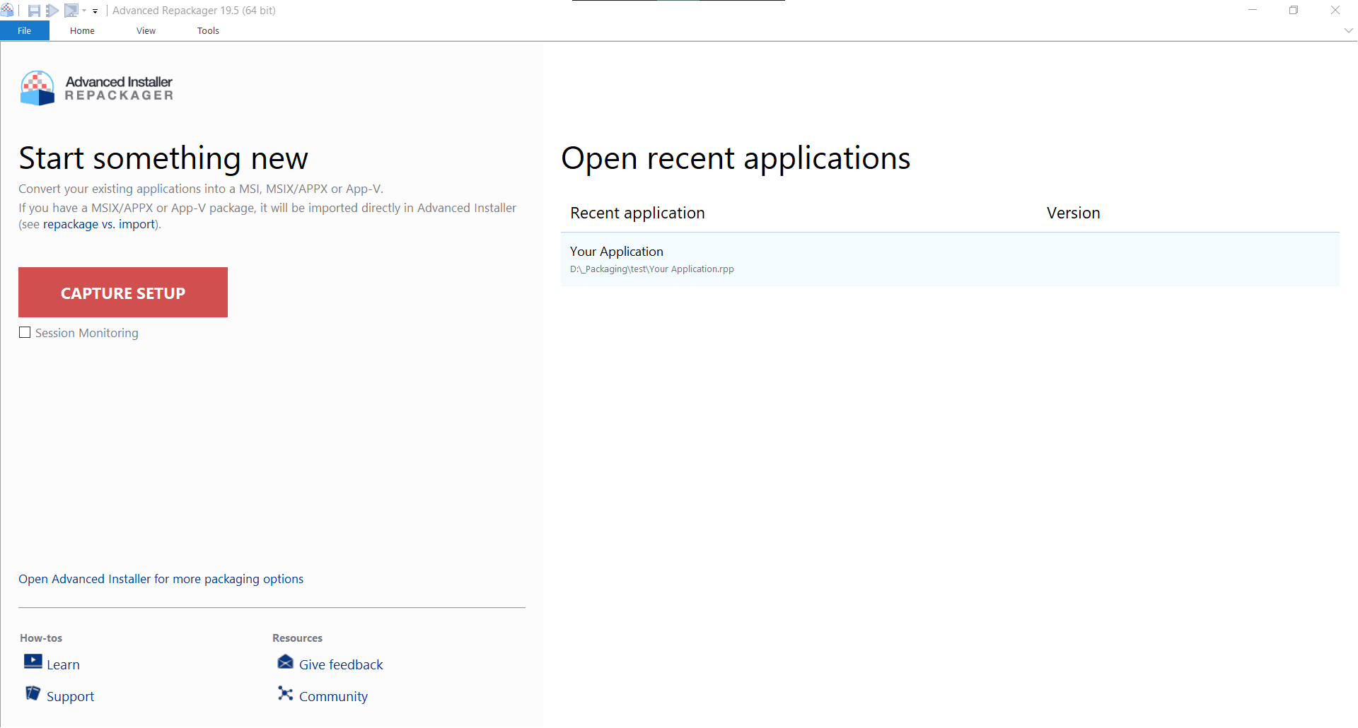Viewport: 1358px width, 728px height.
Task: Open Customize Quick Access Toolbar dropdown
Action: (x=95, y=11)
